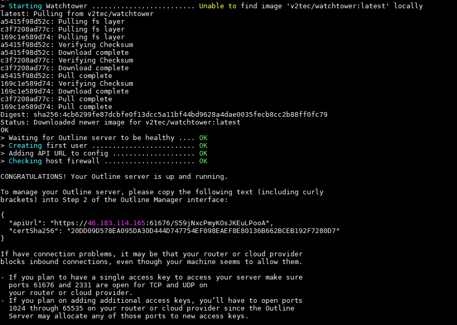This screenshot has width=457, height=325.
Task: Click "c3f7208ad77c: Pulling fs layer" line
Action: 63,29
